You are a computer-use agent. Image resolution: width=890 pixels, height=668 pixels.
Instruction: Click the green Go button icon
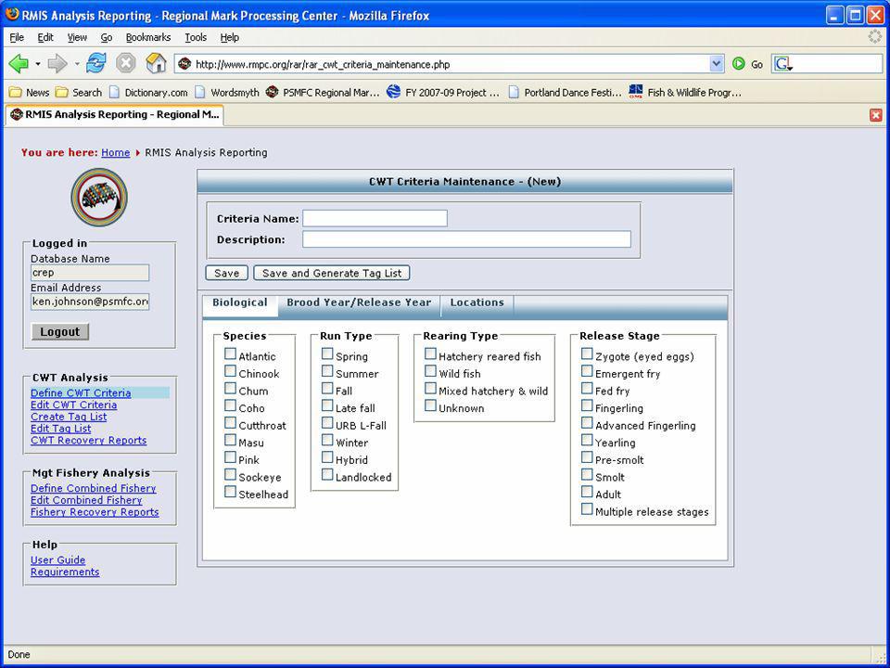[x=739, y=64]
